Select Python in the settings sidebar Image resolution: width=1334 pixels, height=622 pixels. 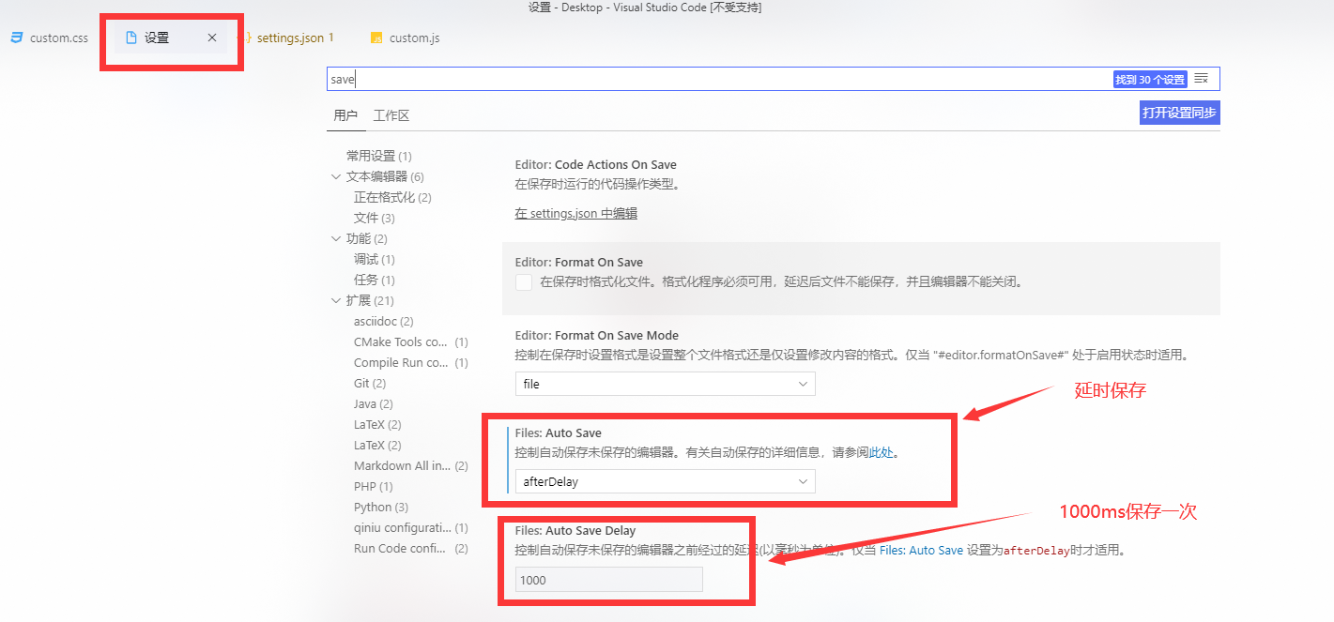380,507
